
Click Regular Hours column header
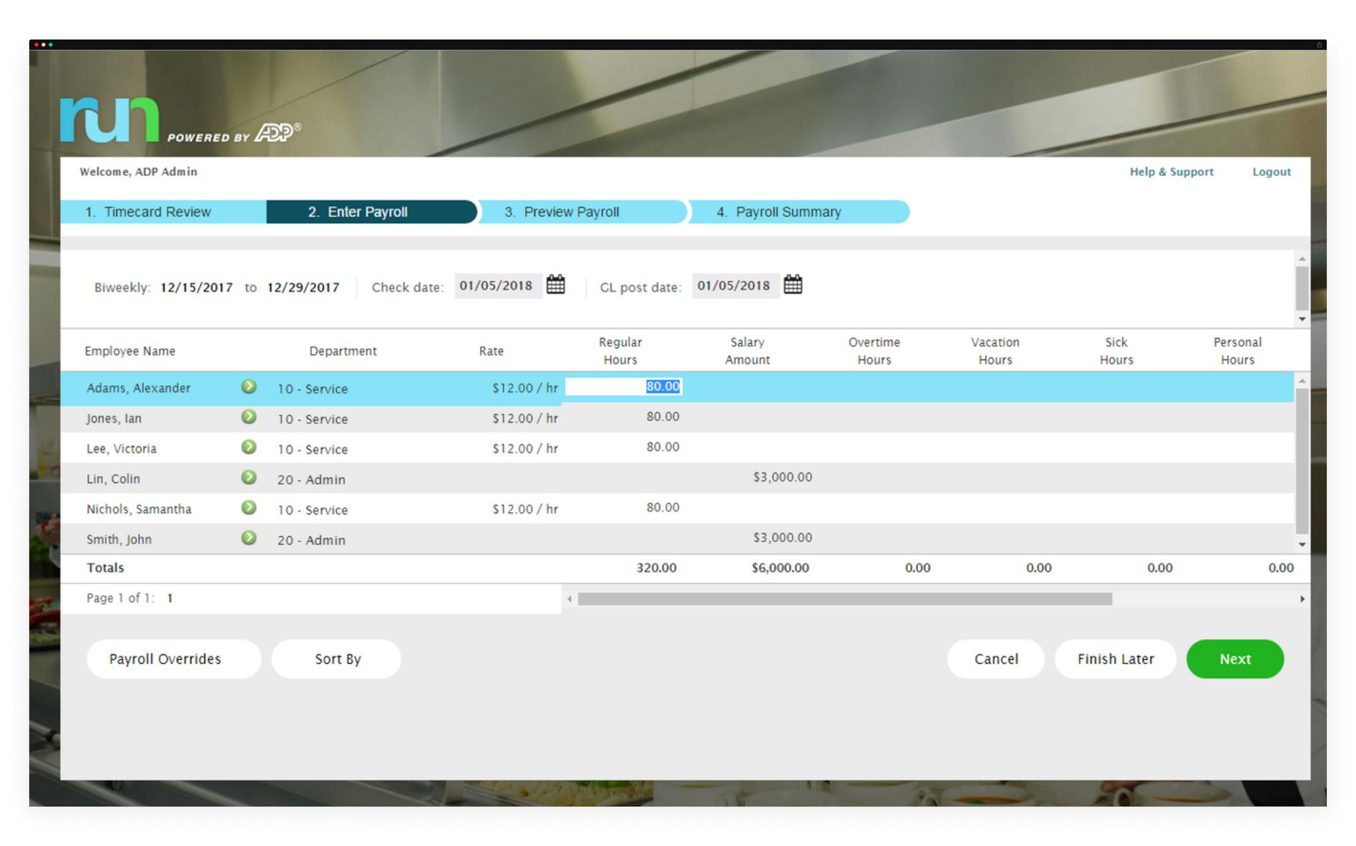[620, 351]
